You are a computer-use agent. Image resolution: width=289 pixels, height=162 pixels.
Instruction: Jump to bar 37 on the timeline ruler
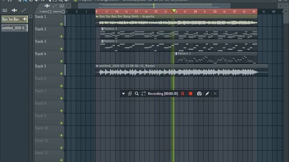pyautogui.click(x=234, y=12)
